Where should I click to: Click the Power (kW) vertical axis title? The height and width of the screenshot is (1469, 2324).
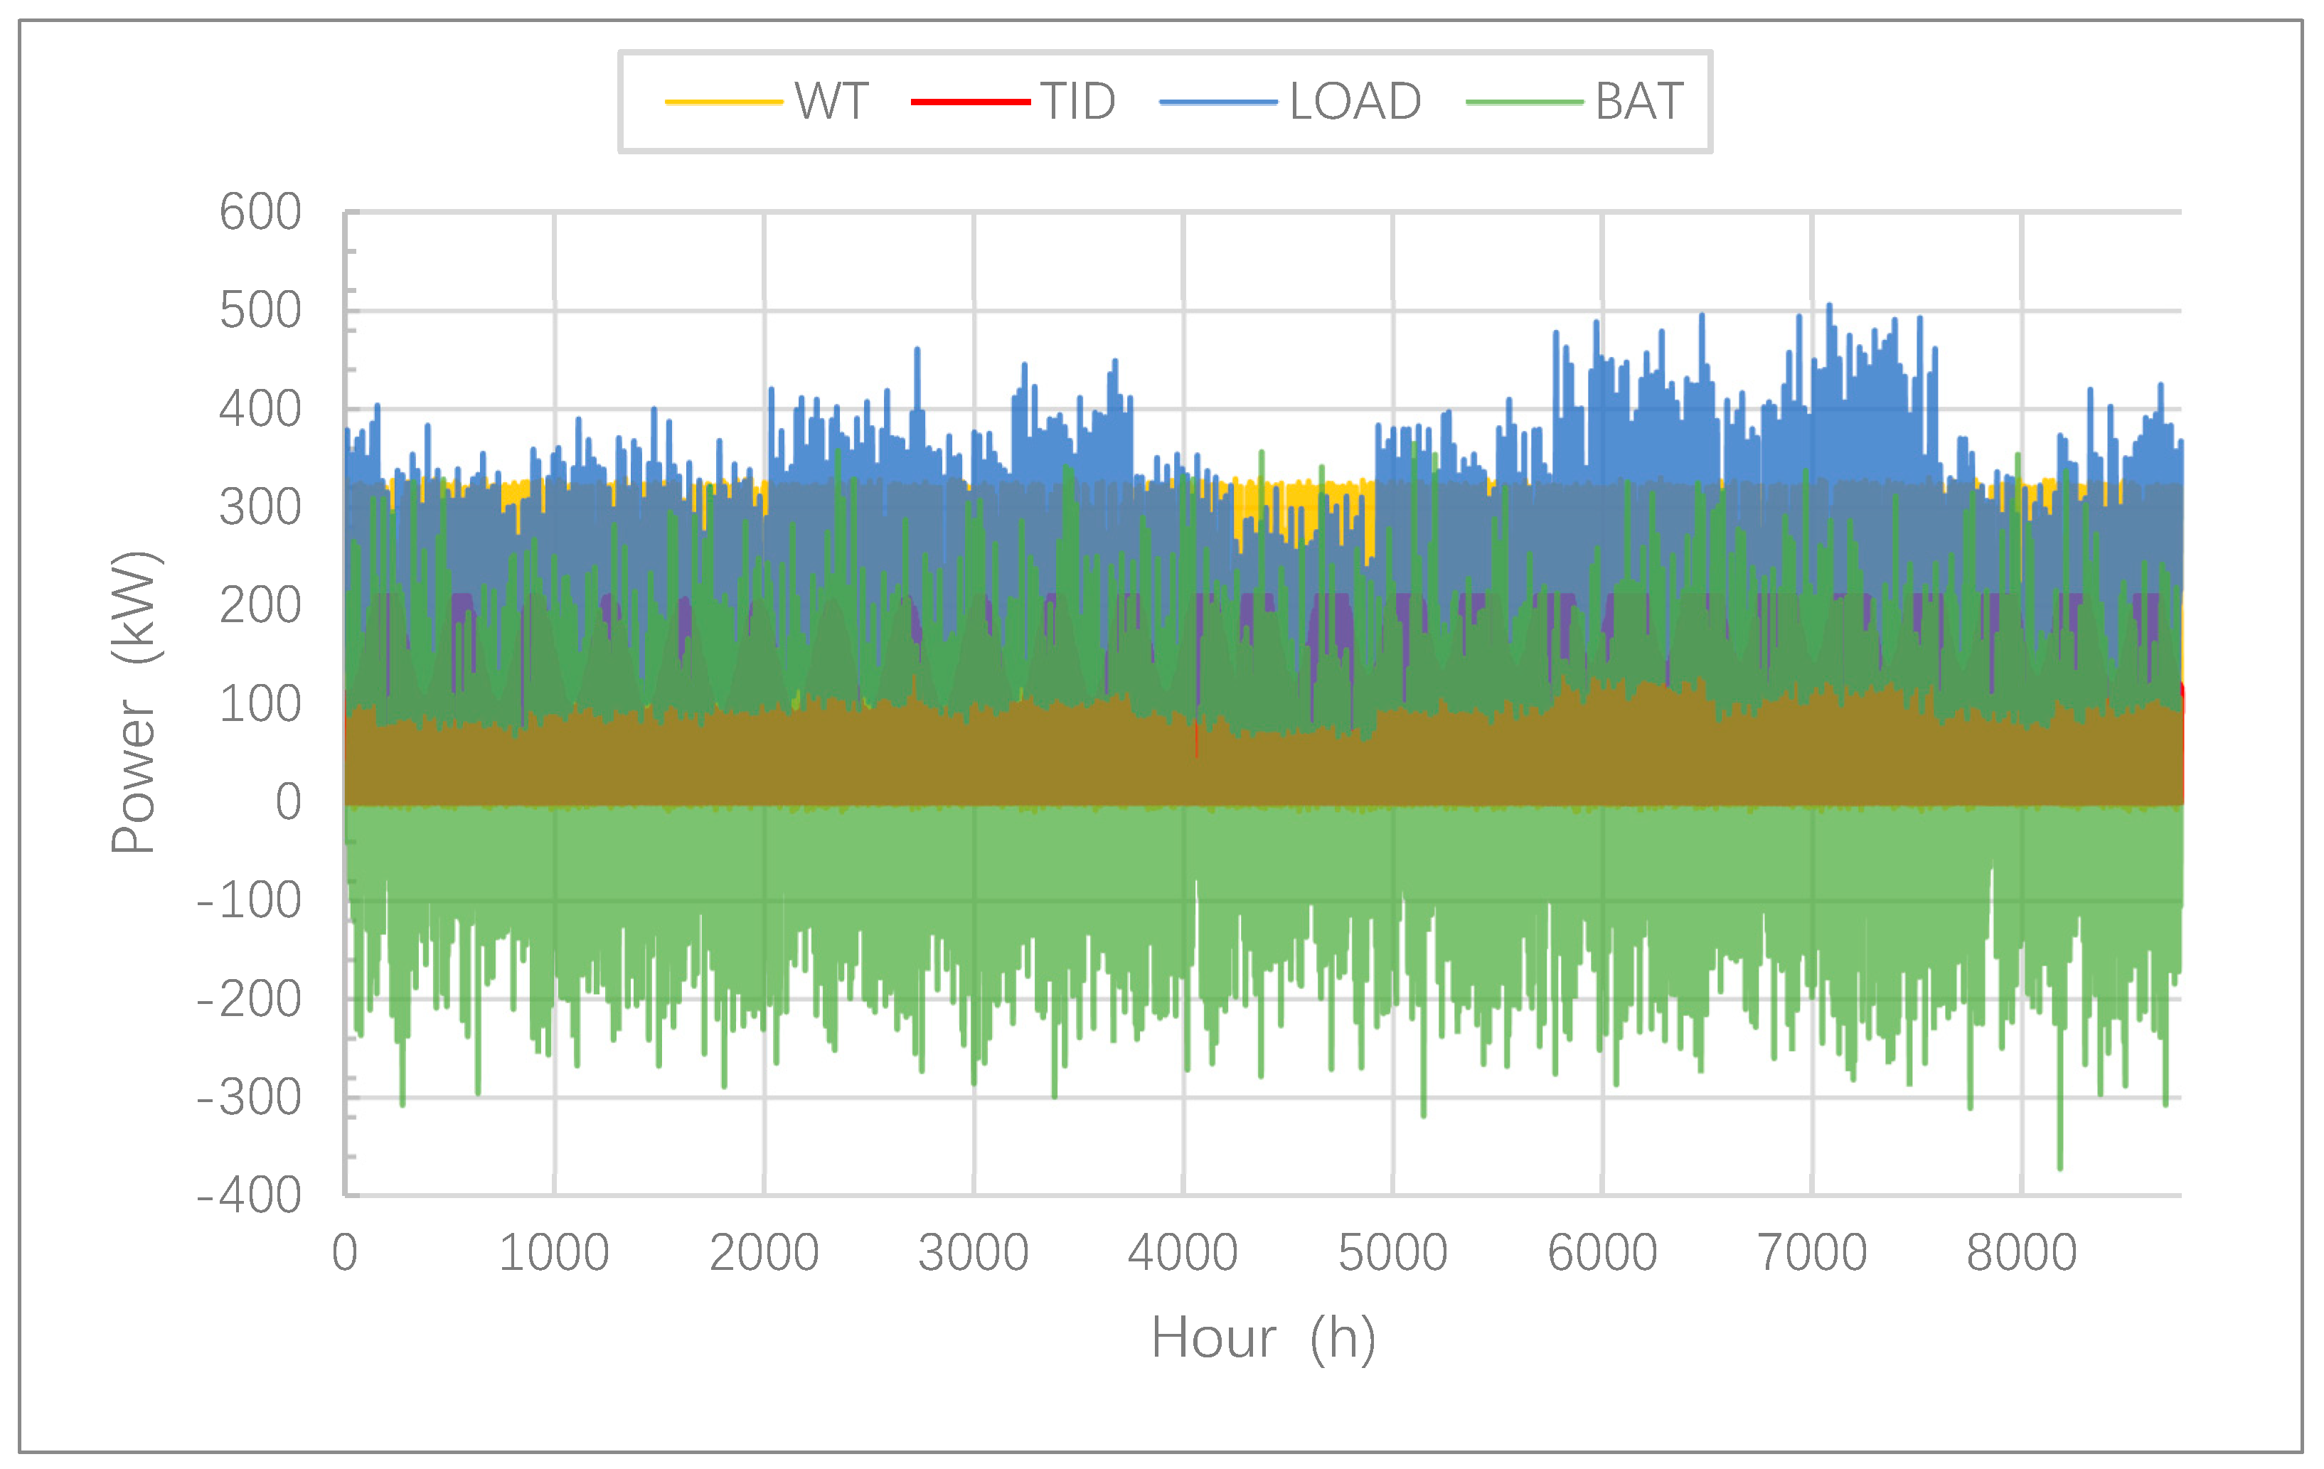[x=134, y=702]
